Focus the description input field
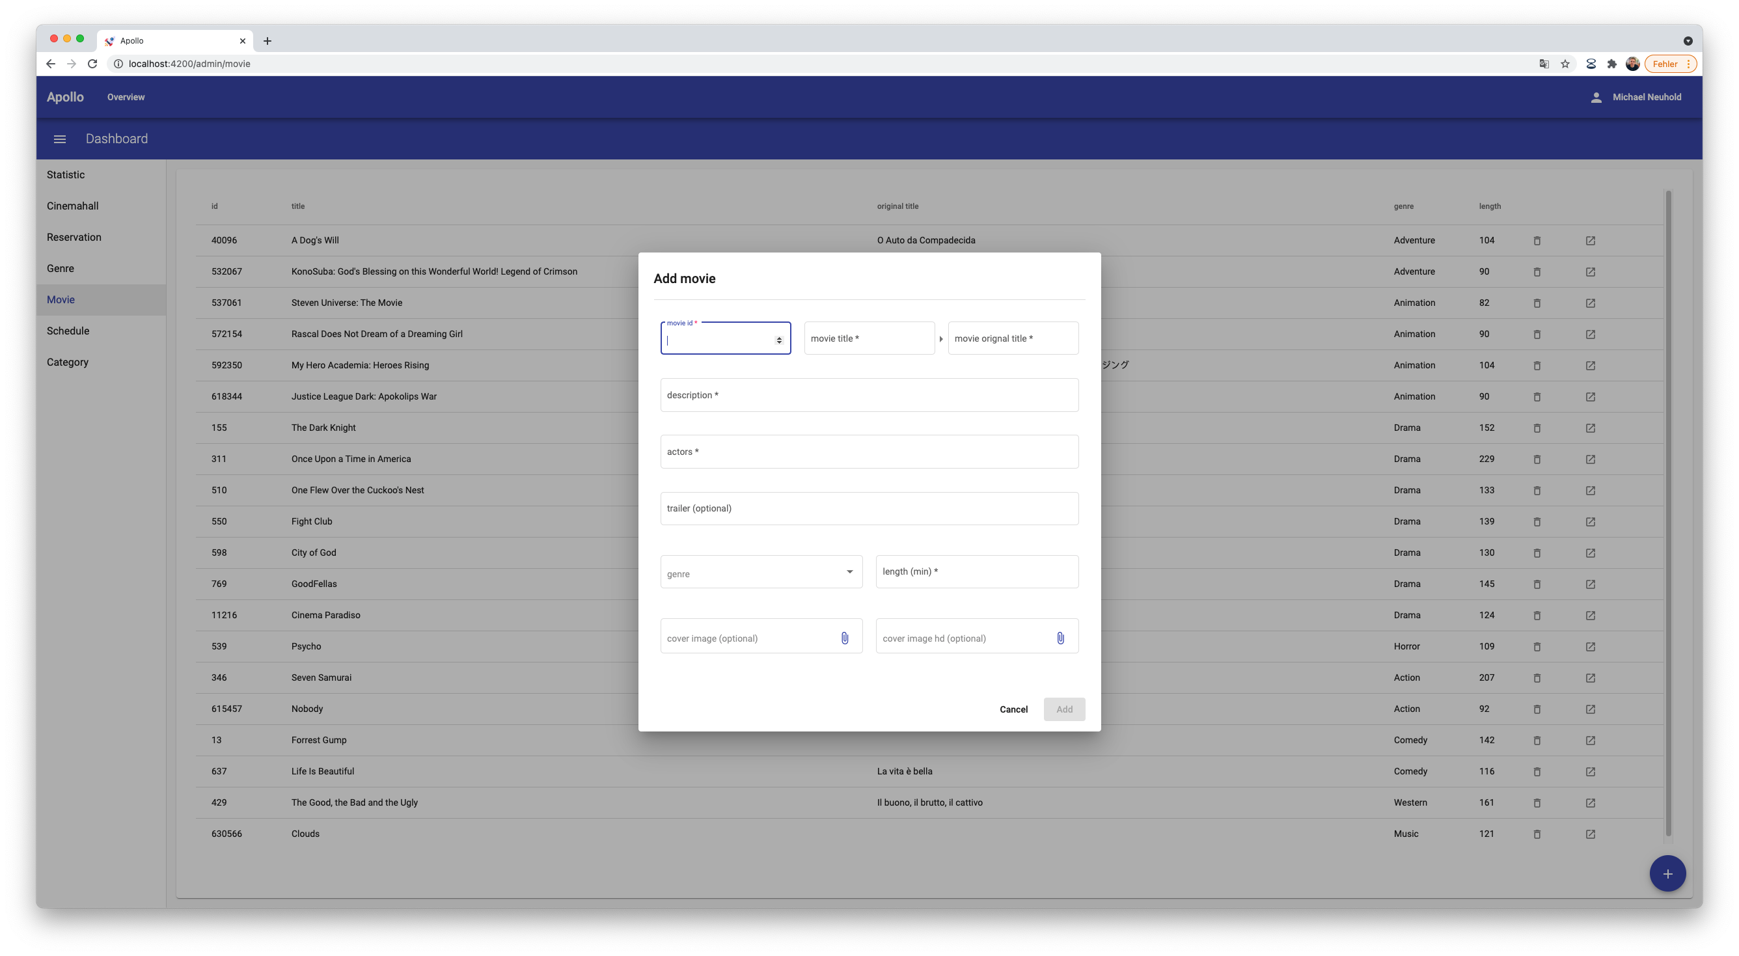1739x956 pixels. pos(869,396)
